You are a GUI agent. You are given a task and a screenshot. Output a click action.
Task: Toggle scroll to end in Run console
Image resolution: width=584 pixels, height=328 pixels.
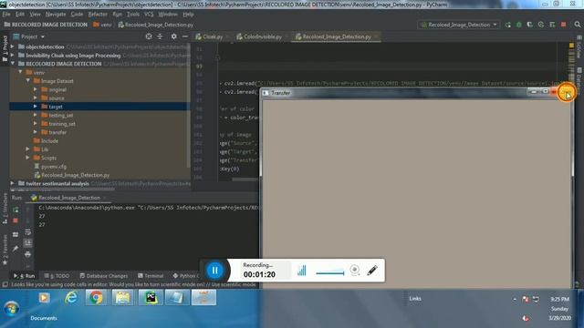pos(27,243)
